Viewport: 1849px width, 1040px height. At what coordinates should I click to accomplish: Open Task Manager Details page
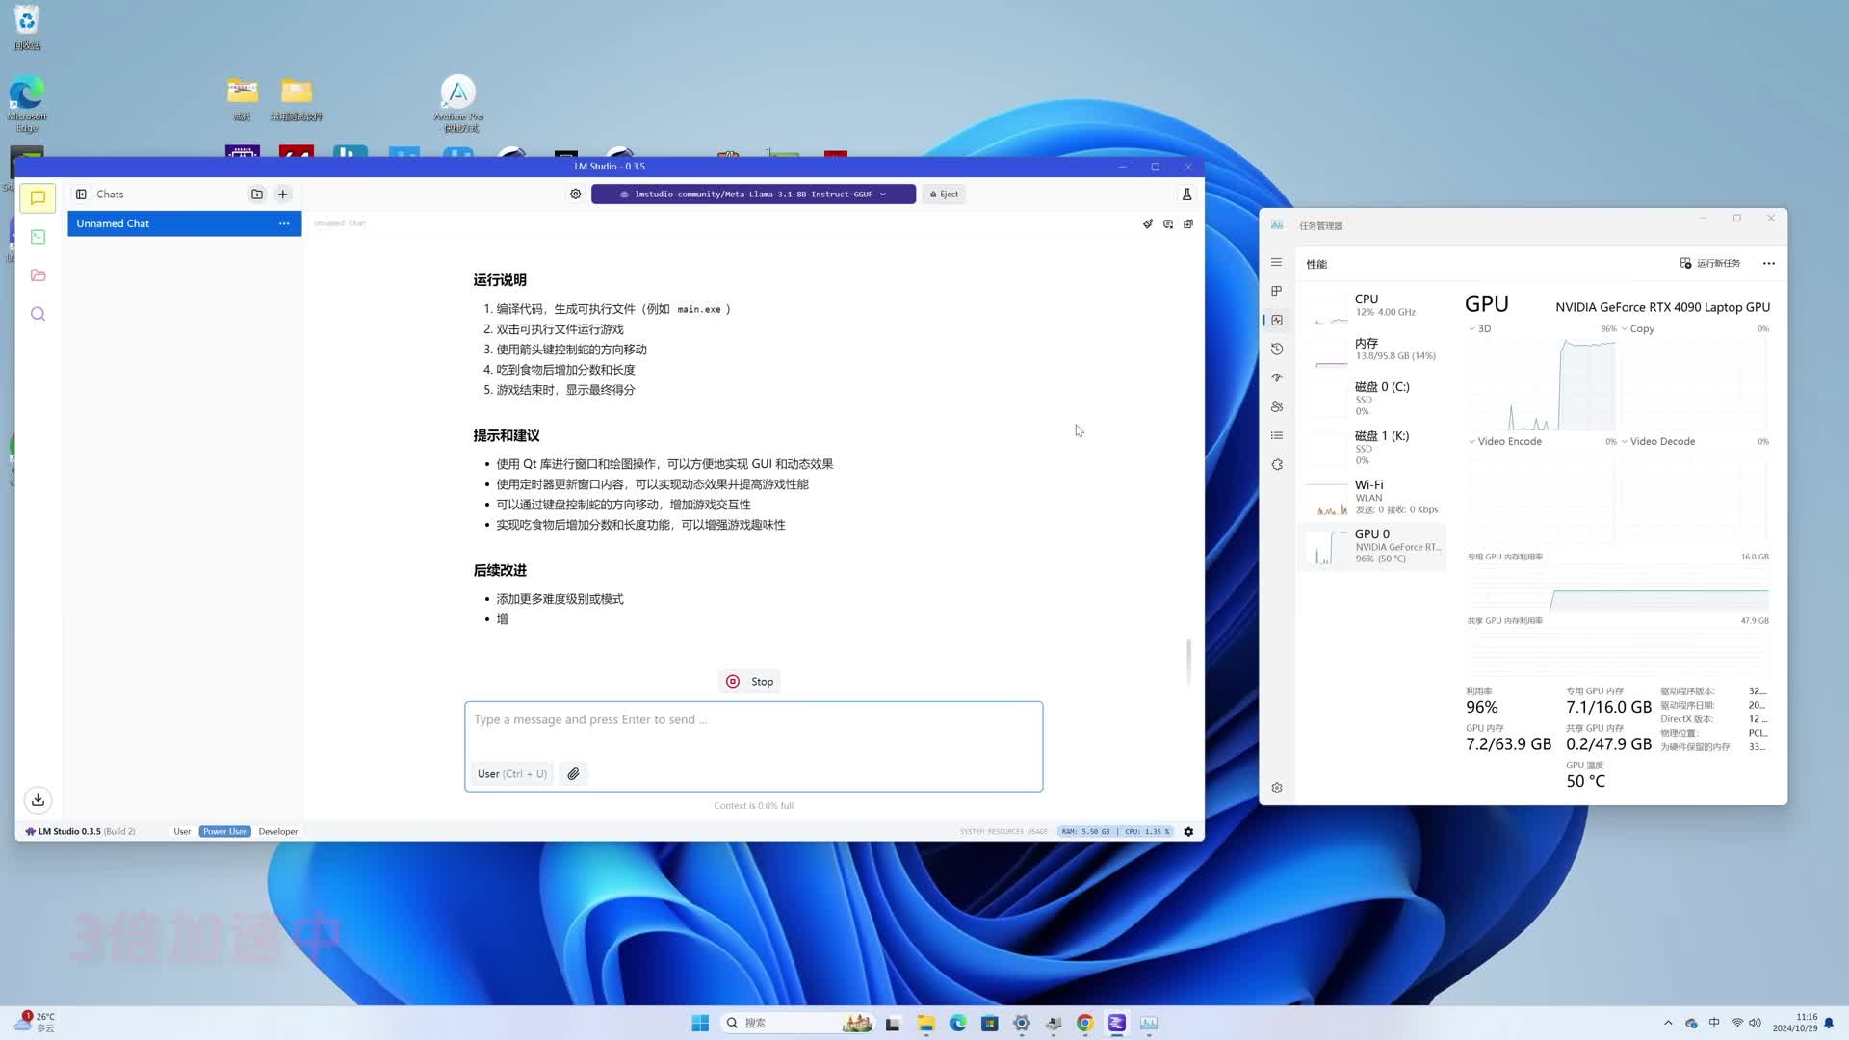click(x=1277, y=435)
